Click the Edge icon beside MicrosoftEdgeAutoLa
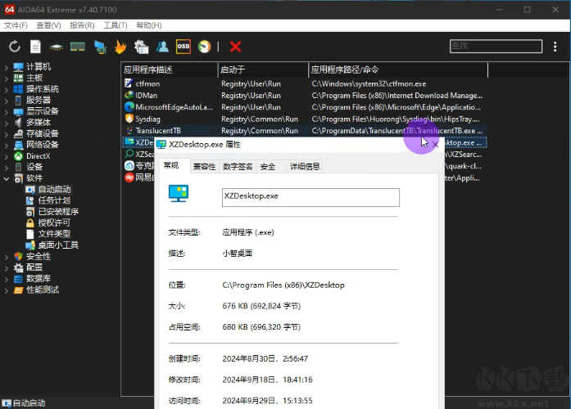This screenshot has height=409, width=571. pos(129,107)
